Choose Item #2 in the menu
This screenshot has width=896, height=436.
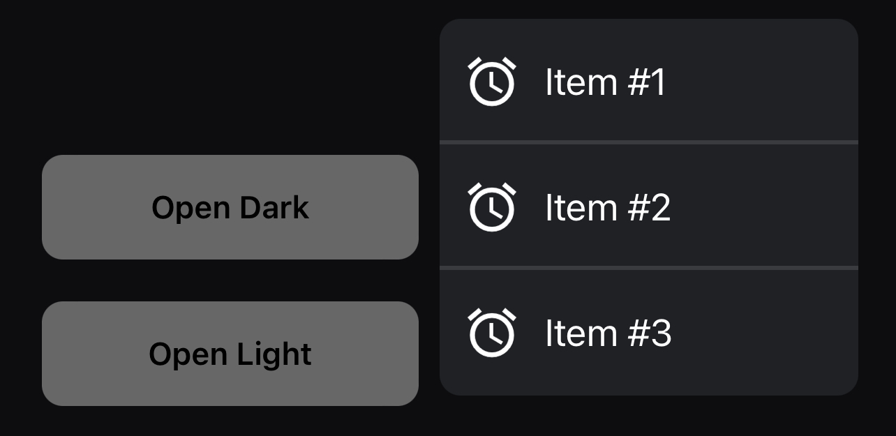[648, 206]
